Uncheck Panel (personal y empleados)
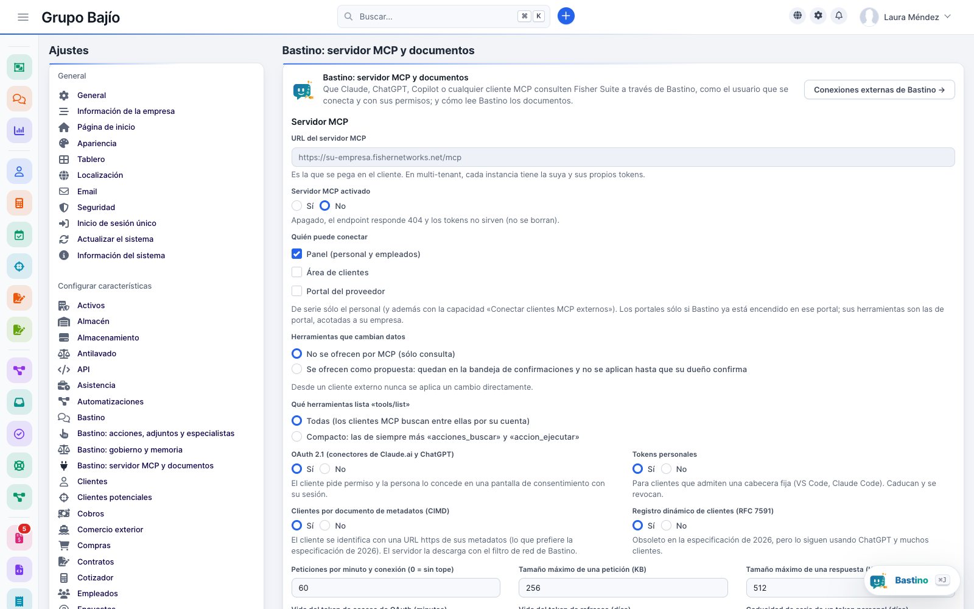974x609 pixels. click(296, 254)
